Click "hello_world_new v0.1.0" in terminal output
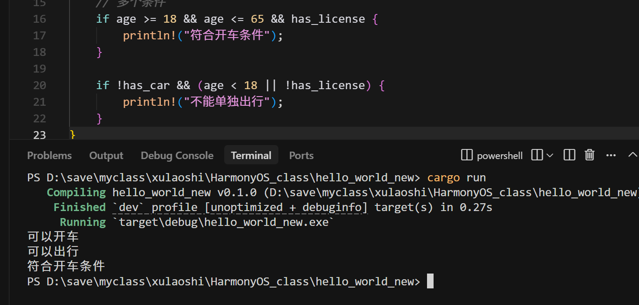Screen dimensions: 639x305 (x=185, y=193)
